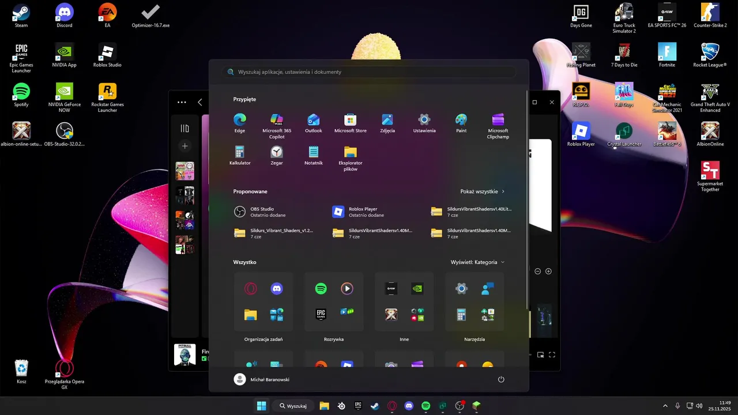Open SildursVibrantShadersv1.40Lit... recommended folder
This screenshot has height=415, width=738.
pyautogui.click(x=472, y=212)
